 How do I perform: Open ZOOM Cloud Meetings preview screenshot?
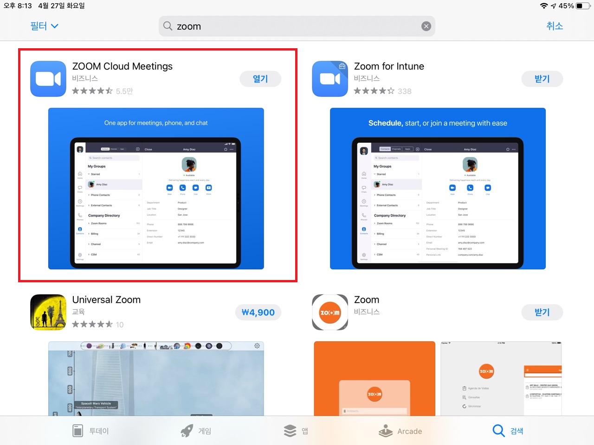click(156, 189)
